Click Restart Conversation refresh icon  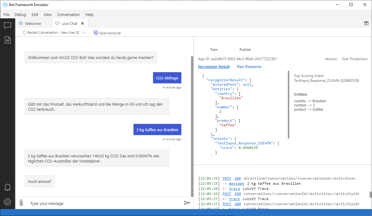(25, 32)
